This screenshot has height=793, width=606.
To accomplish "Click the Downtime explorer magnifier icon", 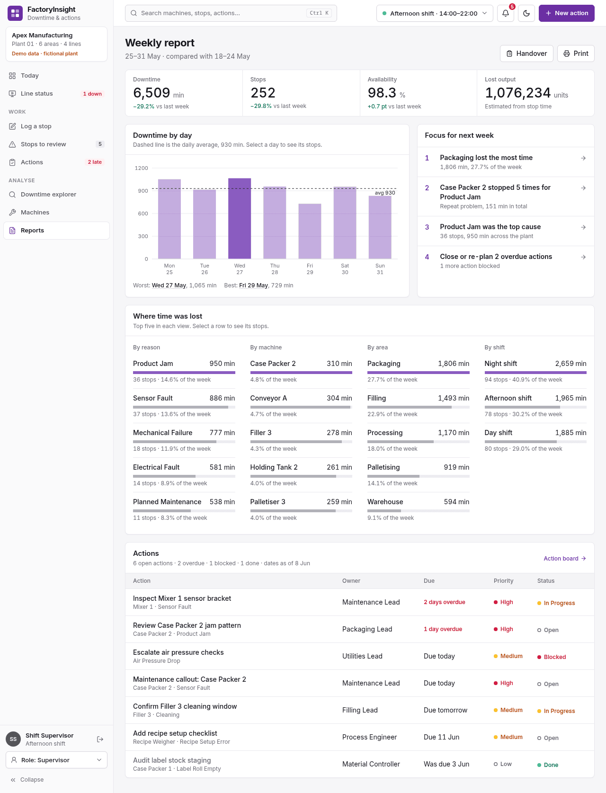I will coord(12,195).
